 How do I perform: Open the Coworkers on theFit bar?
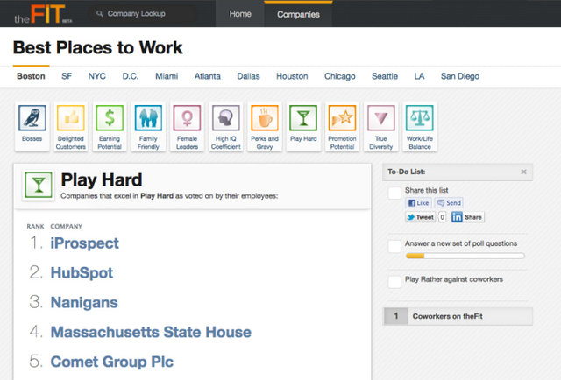(458, 316)
